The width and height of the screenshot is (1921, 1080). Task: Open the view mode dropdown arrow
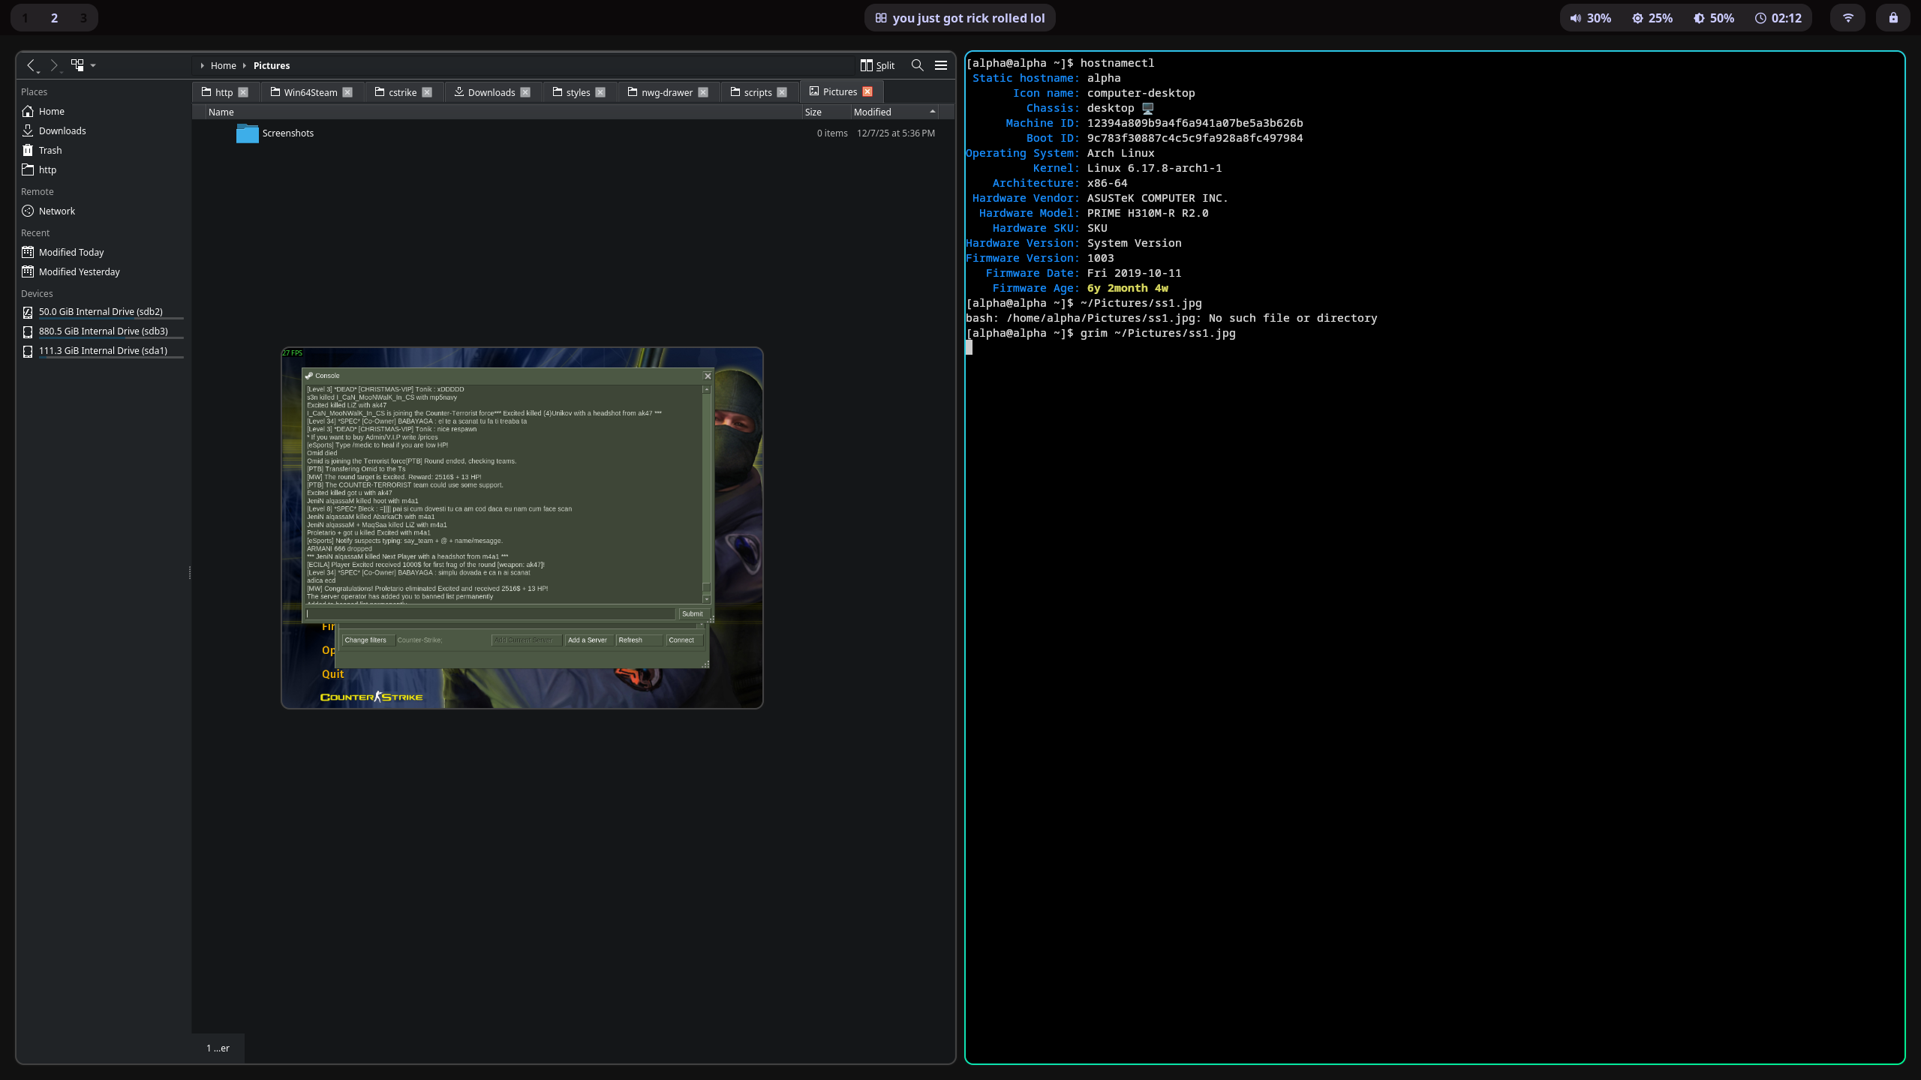[x=93, y=65]
